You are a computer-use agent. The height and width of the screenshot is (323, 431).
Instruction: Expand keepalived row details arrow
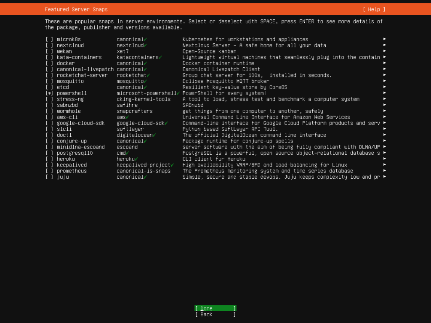[x=385, y=165]
